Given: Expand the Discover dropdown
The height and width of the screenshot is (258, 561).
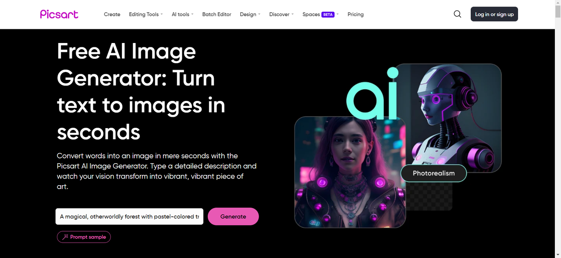Looking at the screenshot, I should (x=281, y=14).
